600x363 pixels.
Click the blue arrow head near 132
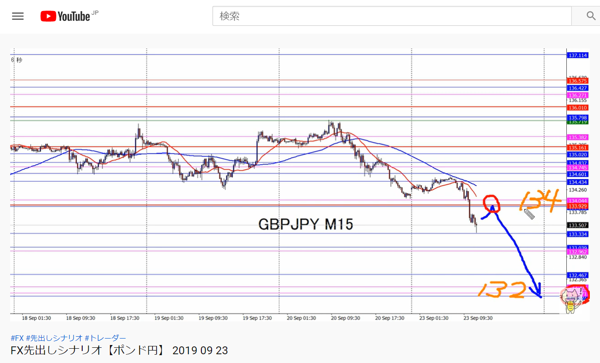(536, 291)
